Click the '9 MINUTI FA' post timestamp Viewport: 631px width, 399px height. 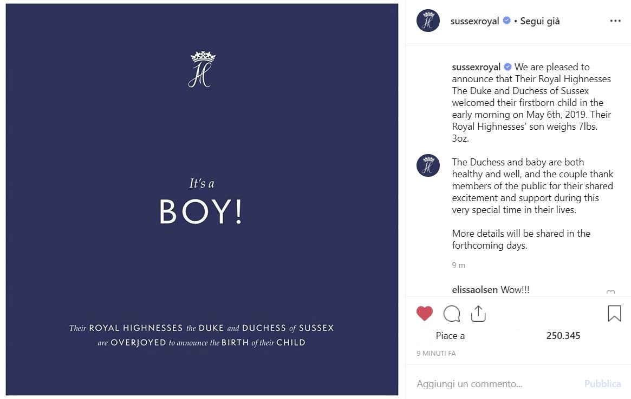(x=436, y=353)
